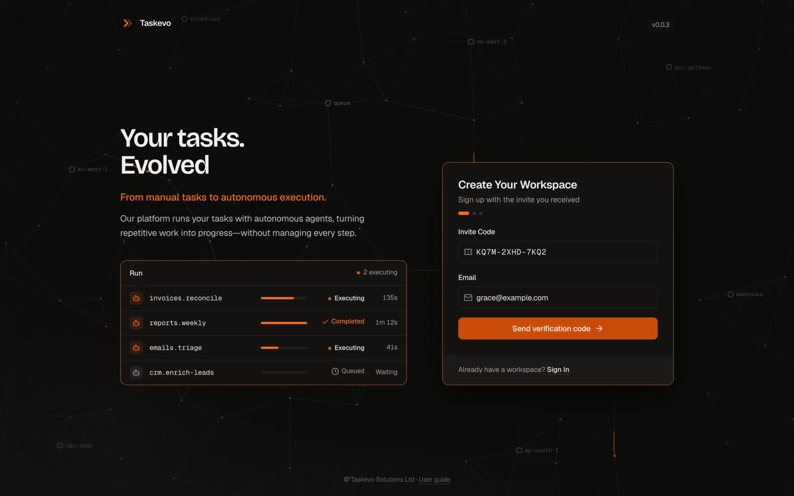The width and height of the screenshot is (794, 496).
Task: Click the ticket icon in Invite Code field
Action: pos(468,252)
